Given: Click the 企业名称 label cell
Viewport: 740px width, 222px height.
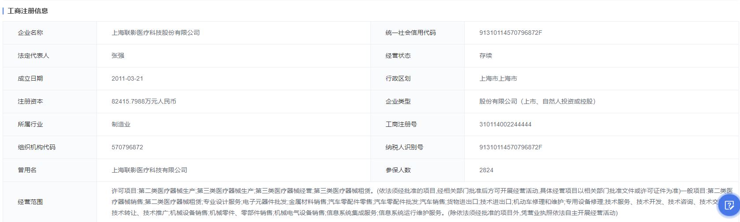Looking at the screenshot, I should pyautogui.click(x=50, y=33).
